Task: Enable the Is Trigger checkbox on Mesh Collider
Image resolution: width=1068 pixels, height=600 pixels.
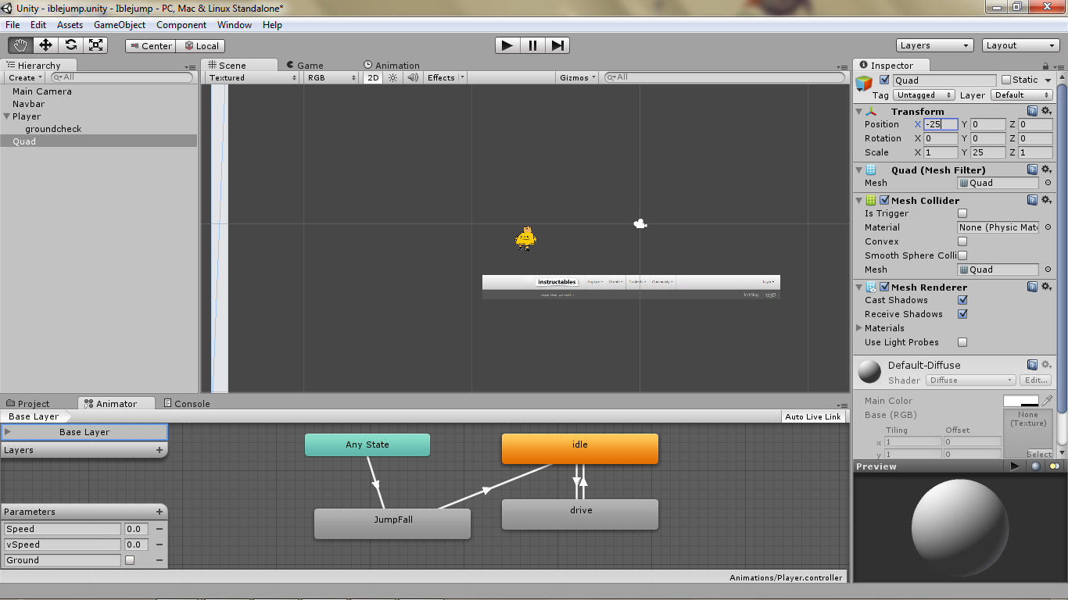Action: click(x=962, y=213)
